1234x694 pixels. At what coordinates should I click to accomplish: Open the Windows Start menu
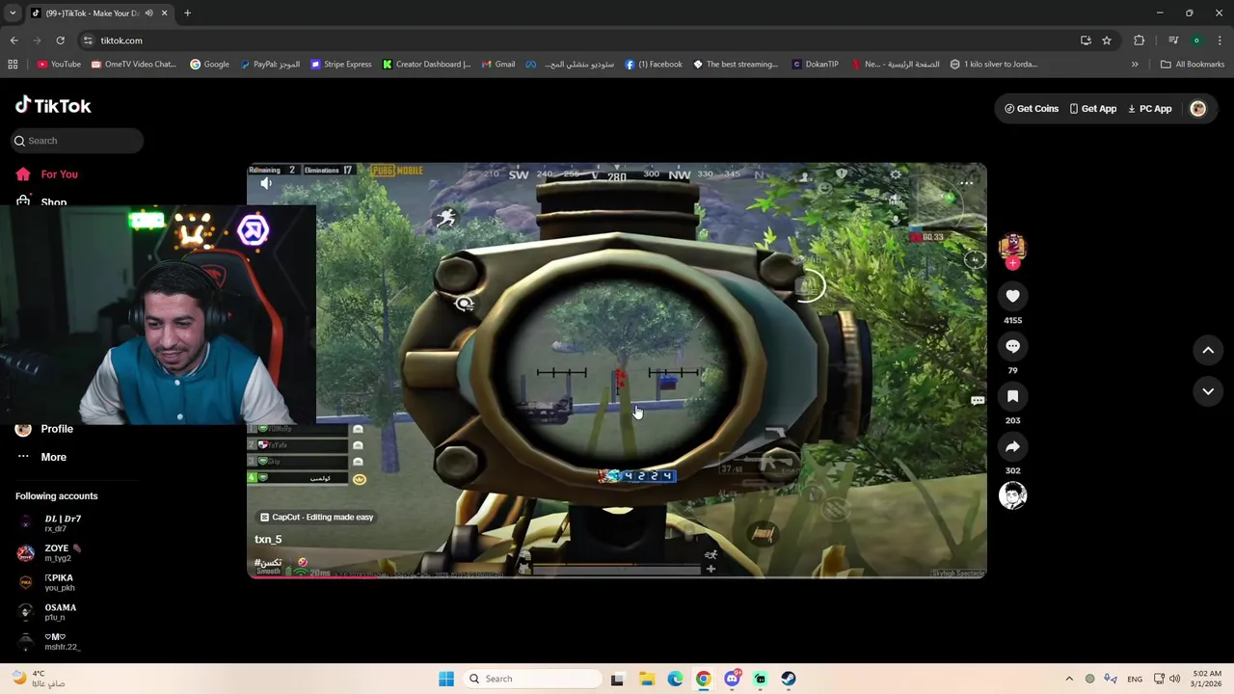pos(445,679)
